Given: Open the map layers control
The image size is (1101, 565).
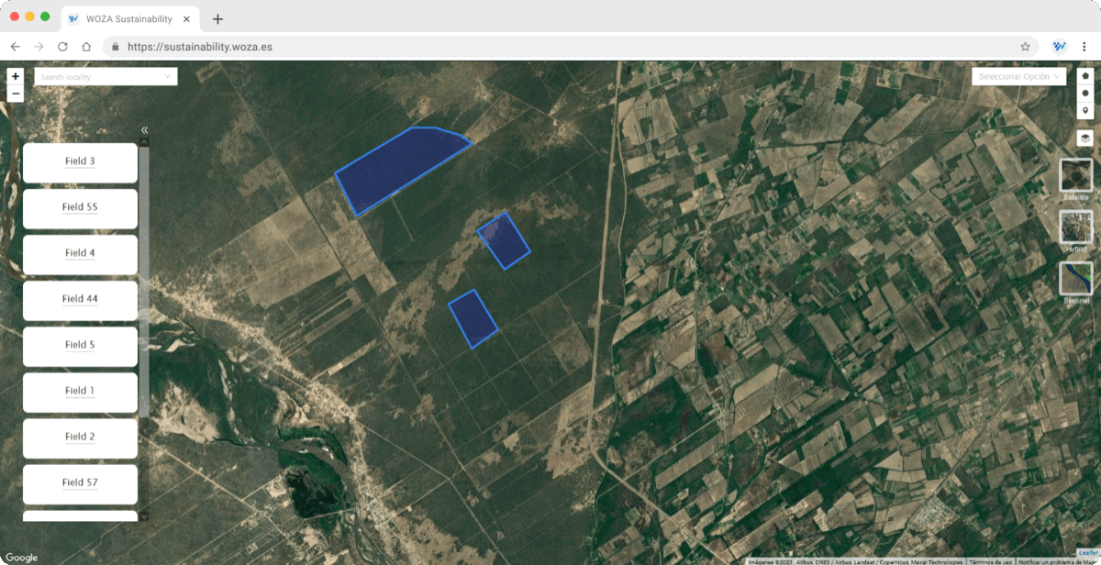Looking at the screenshot, I should point(1085,138).
